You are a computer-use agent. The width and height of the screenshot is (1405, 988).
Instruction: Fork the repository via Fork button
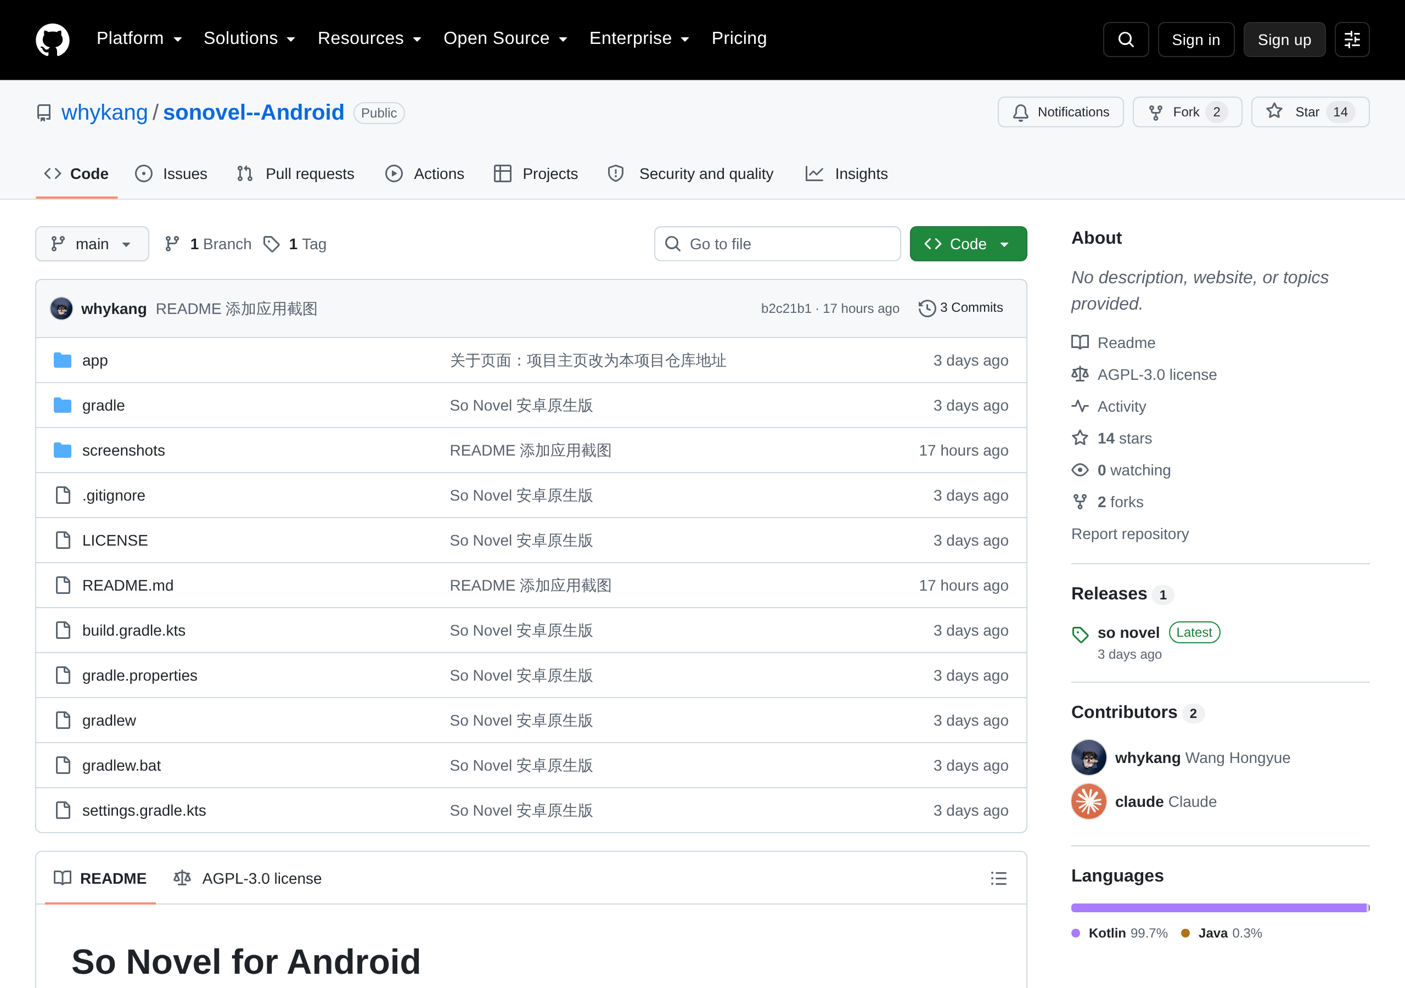click(x=1187, y=112)
